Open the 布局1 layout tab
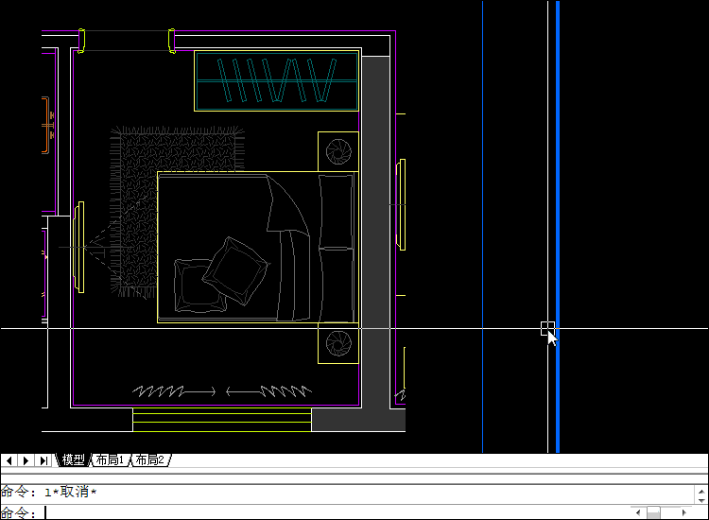Viewport: 709px width, 520px height. tap(110, 460)
